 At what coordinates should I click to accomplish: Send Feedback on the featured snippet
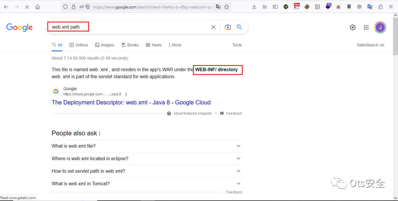click(x=231, y=113)
